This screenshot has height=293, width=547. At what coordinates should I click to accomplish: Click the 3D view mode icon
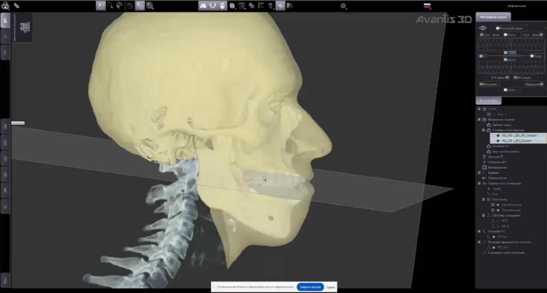[x=25, y=27]
